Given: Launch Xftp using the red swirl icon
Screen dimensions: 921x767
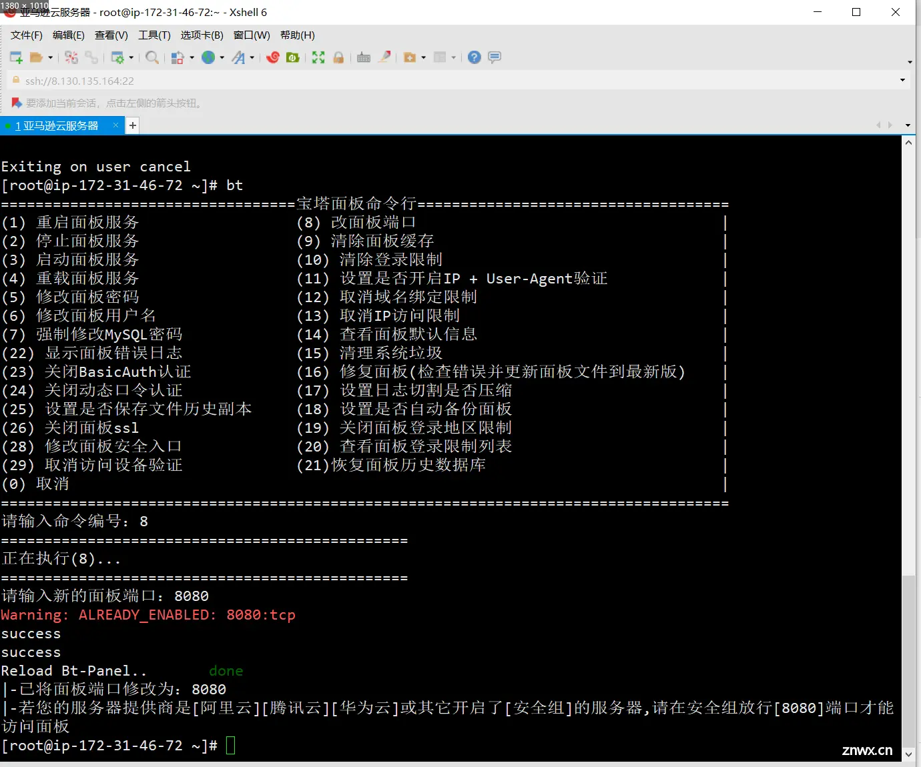Looking at the screenshot, I should click(272, 57).
